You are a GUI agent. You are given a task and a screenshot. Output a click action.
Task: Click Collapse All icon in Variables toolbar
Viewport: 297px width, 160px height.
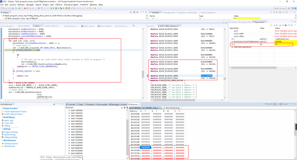point(277,12)
